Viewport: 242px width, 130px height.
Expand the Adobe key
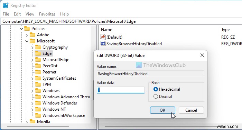pyautogui.click(x=27, y=35)
